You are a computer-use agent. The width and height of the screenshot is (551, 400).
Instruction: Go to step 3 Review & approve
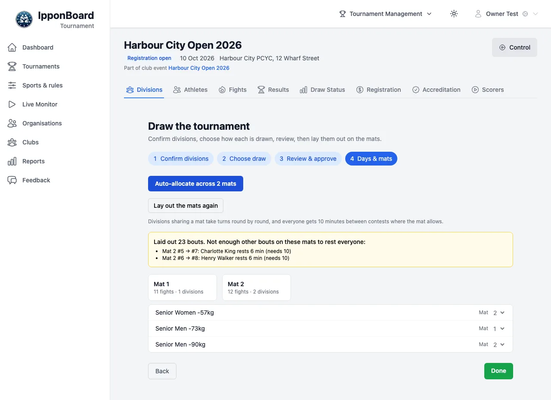308,159
